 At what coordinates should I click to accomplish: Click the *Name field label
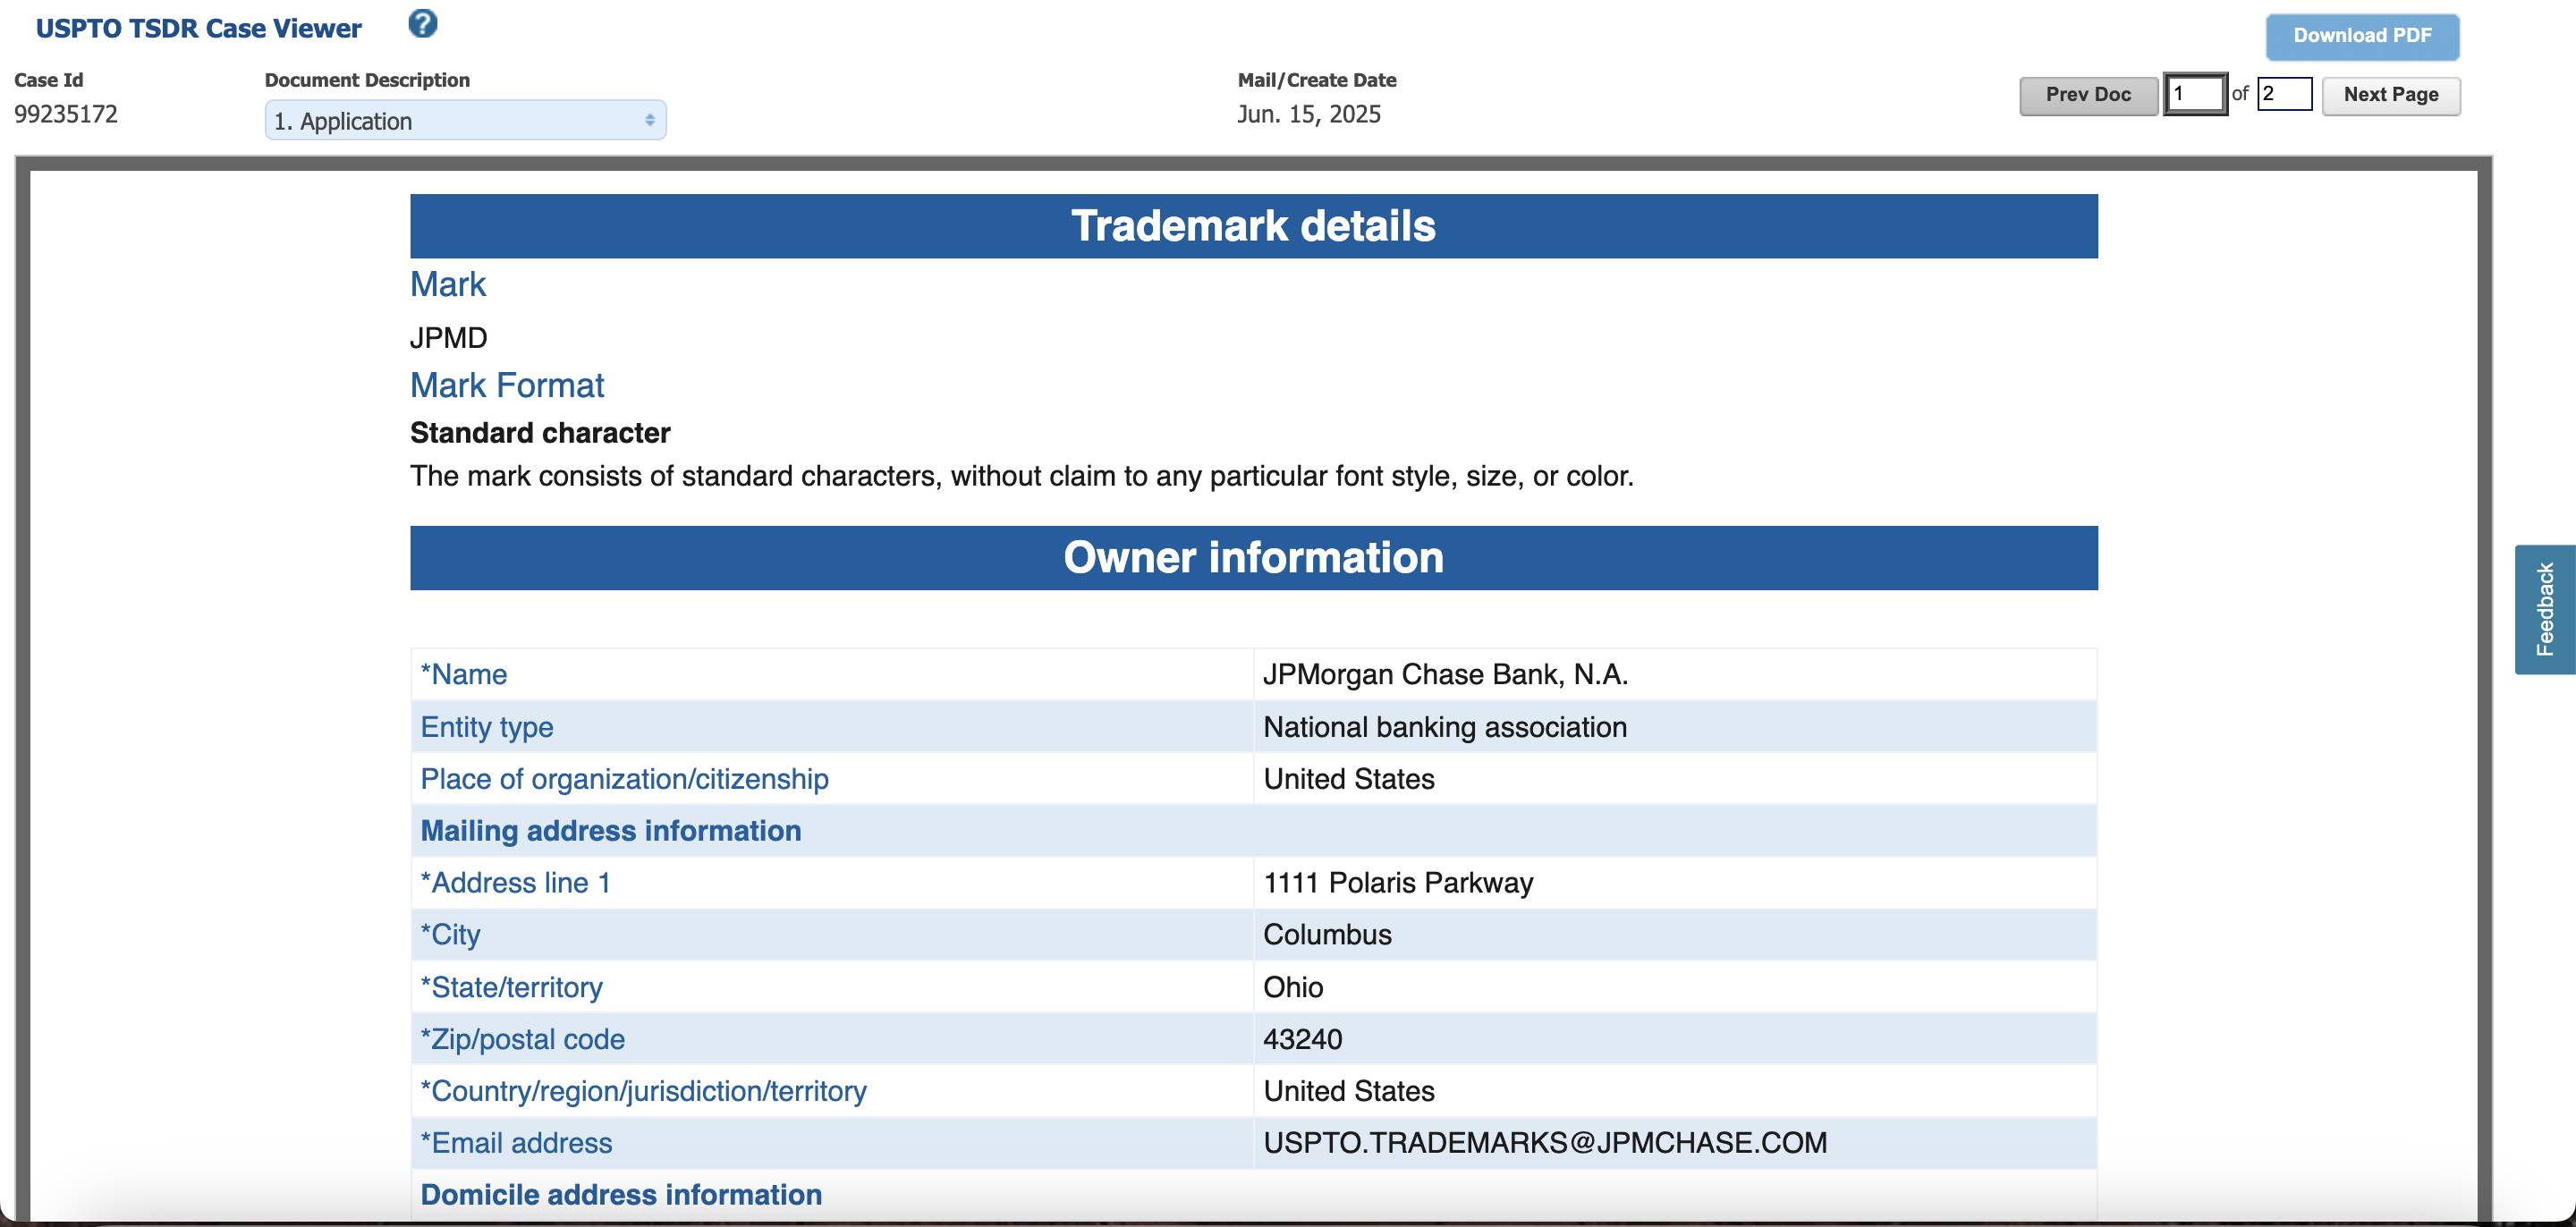click(x=464, y=675)
